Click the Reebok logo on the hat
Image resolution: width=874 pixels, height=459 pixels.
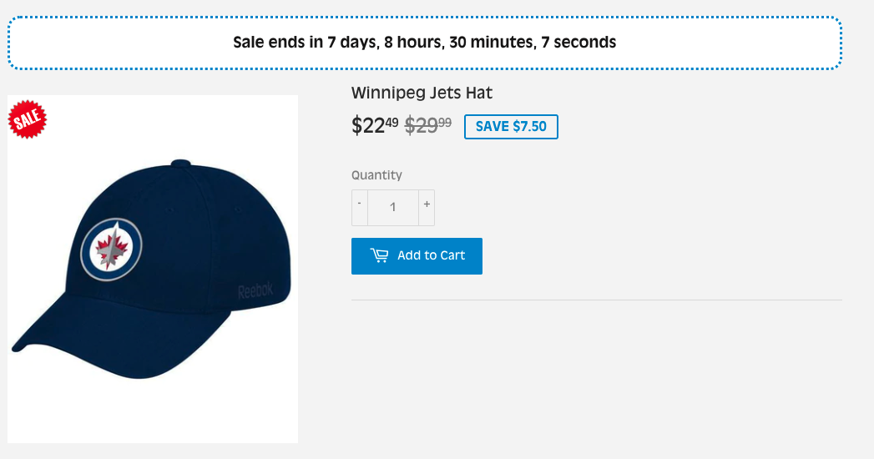coord(255,290)
